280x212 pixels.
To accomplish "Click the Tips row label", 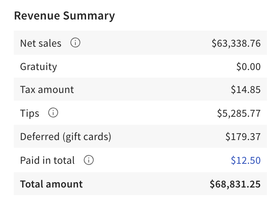I will 29,113.
